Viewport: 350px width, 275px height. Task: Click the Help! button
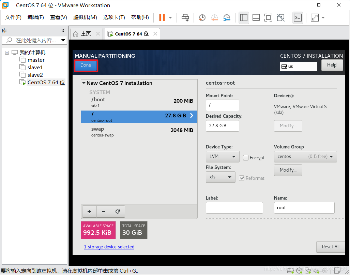click(x=332, y=65)
